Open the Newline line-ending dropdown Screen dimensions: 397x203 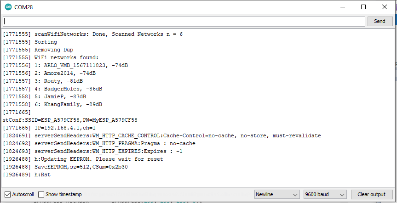pos(277,194)
